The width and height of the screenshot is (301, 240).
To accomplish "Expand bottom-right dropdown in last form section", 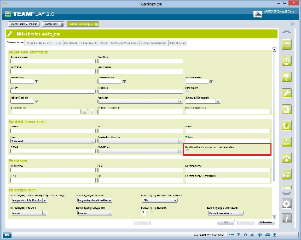I will 225,213.
